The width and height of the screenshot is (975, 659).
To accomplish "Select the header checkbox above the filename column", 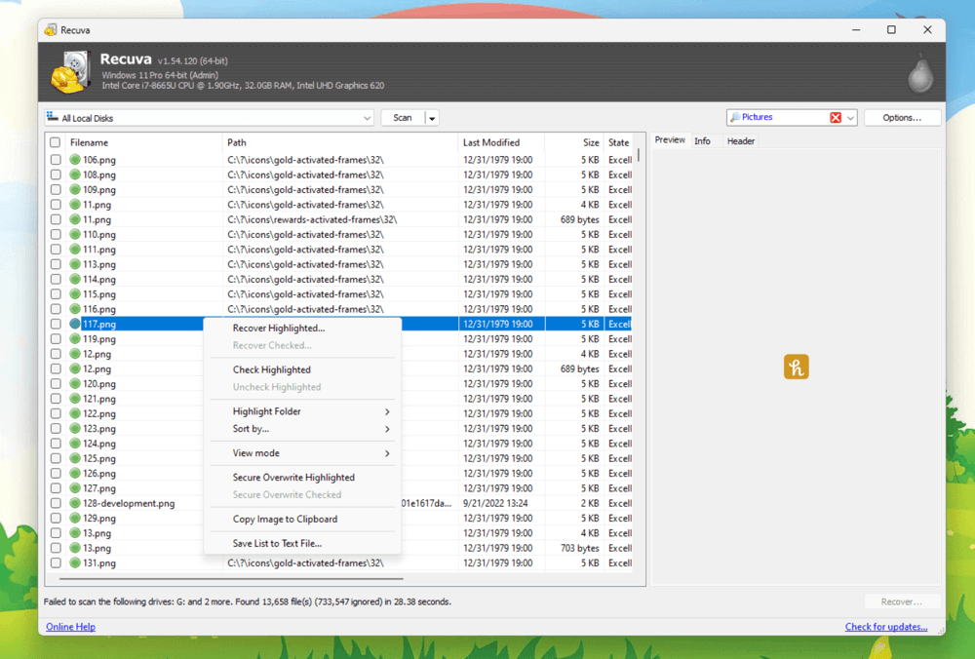I will [56, 141].
